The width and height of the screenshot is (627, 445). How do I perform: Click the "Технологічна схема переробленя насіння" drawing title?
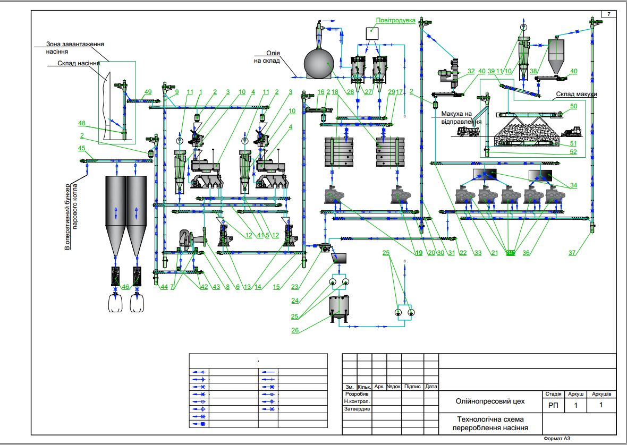(x=490, y=423)
